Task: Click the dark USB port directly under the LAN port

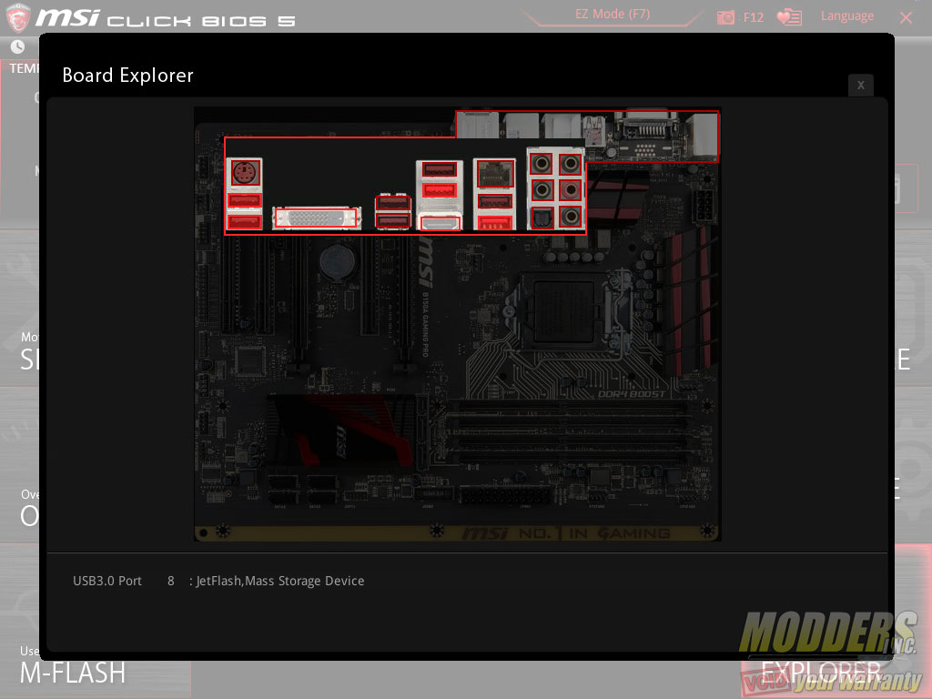Action: point(495,201)
